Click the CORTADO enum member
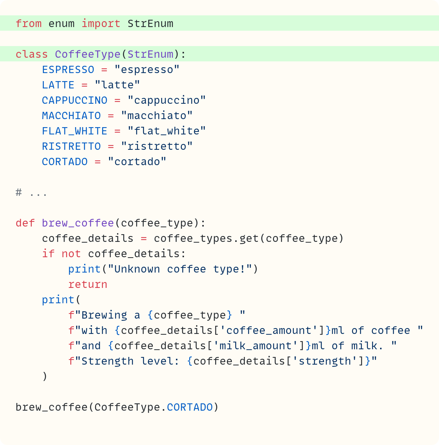Screen dimensions: 439x445 coord(64,161)
